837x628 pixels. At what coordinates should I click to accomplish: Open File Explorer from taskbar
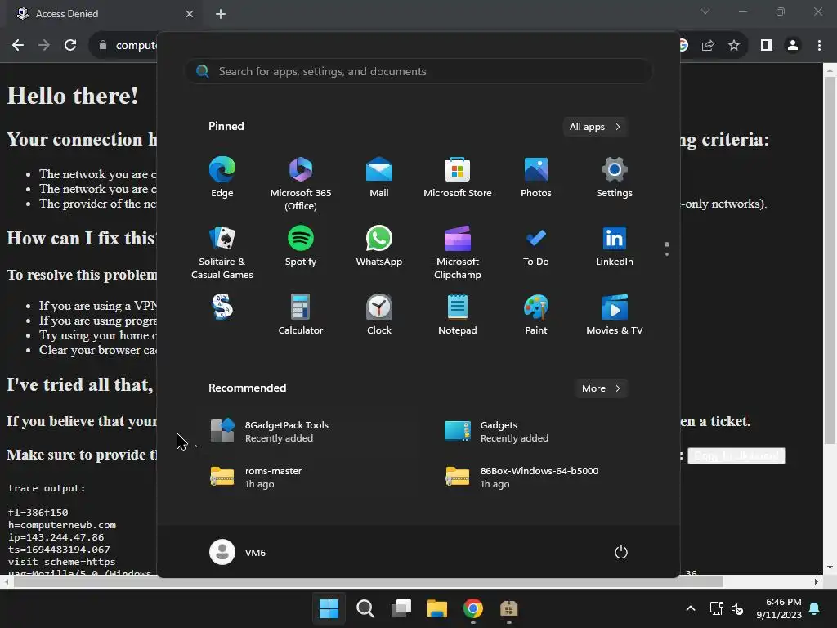coord(436,608)
